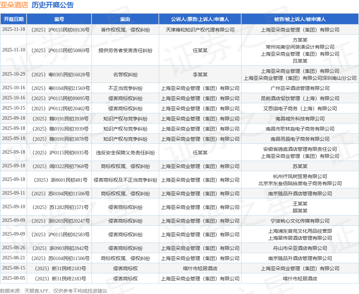Click the 亚朵酒店 title text
The image size is (359, 294).
pos(14,5)
